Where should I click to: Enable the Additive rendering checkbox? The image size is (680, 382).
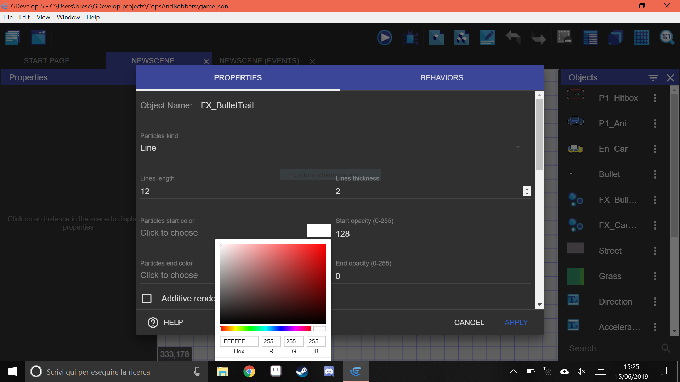pyautogui.click(x=146, y=298)
